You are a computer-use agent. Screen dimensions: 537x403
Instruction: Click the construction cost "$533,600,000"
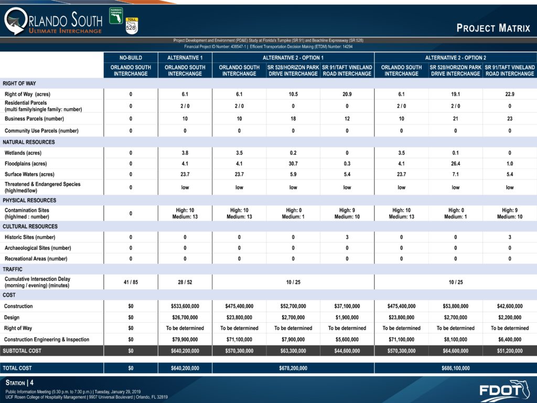(x=185, y=306)
